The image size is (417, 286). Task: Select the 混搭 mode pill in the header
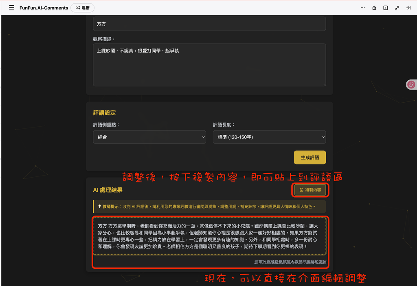tap(82, 7)
